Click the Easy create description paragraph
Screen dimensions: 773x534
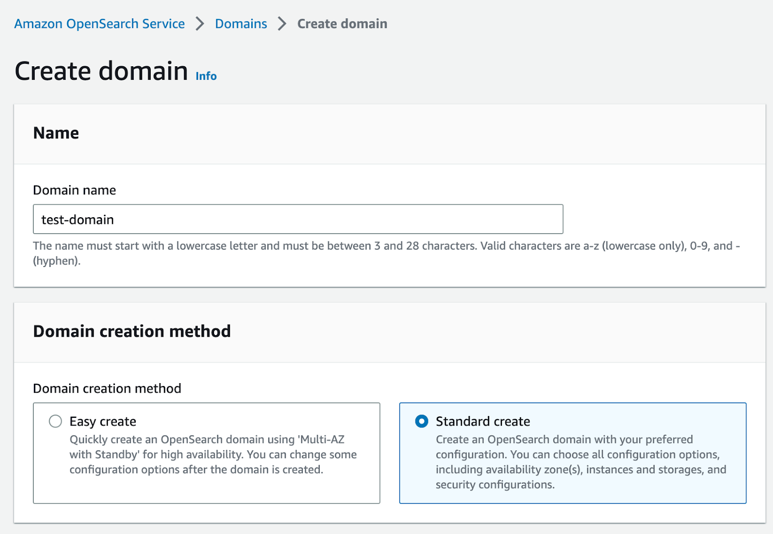(213, 455)
